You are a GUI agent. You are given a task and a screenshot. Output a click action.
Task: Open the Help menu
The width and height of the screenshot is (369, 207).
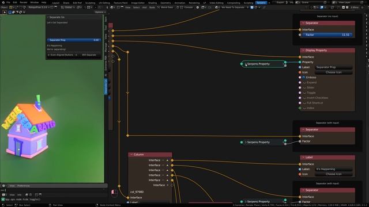pyautogui.click(x=44, y=2)
